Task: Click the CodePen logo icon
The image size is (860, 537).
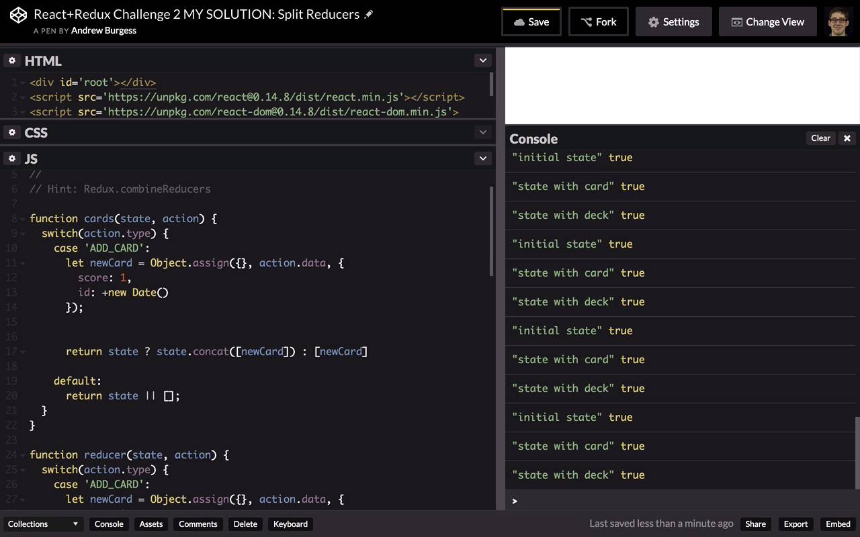Action: [x=19, y=15]
